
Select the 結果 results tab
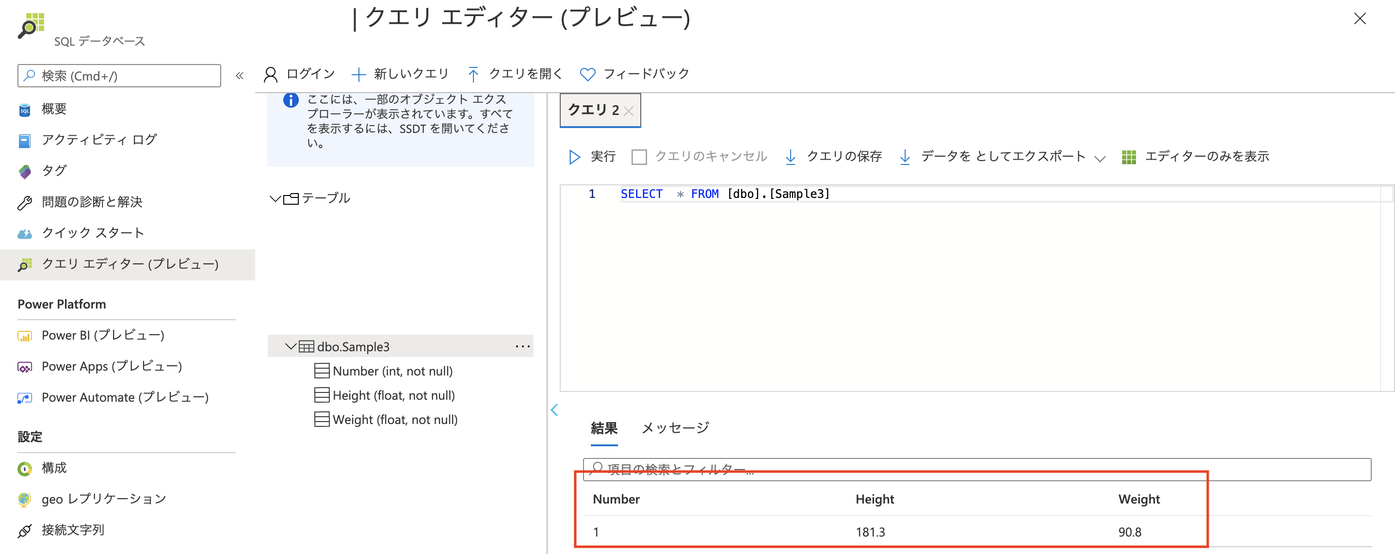coord(604,428)
